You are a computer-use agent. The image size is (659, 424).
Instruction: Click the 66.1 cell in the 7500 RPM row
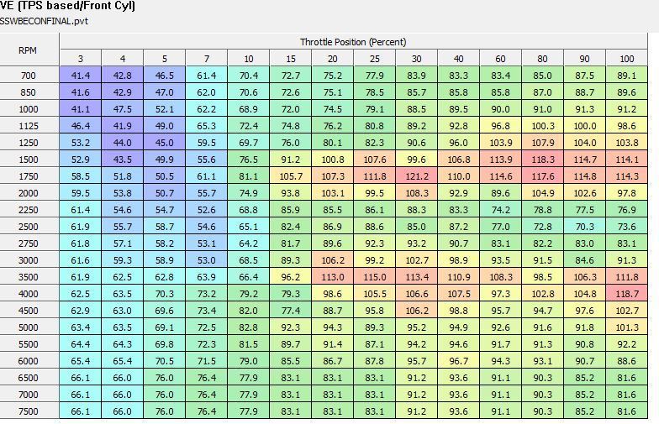(81, 411)
